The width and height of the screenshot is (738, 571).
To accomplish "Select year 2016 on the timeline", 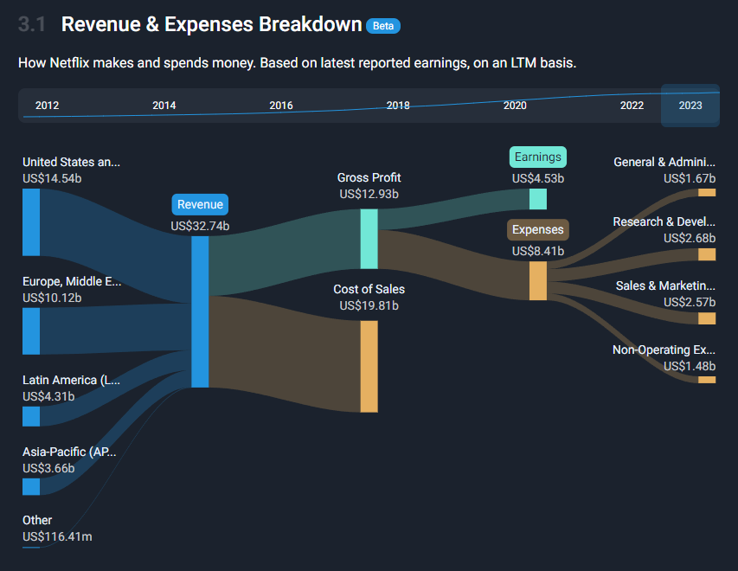I will pos(281,106).
